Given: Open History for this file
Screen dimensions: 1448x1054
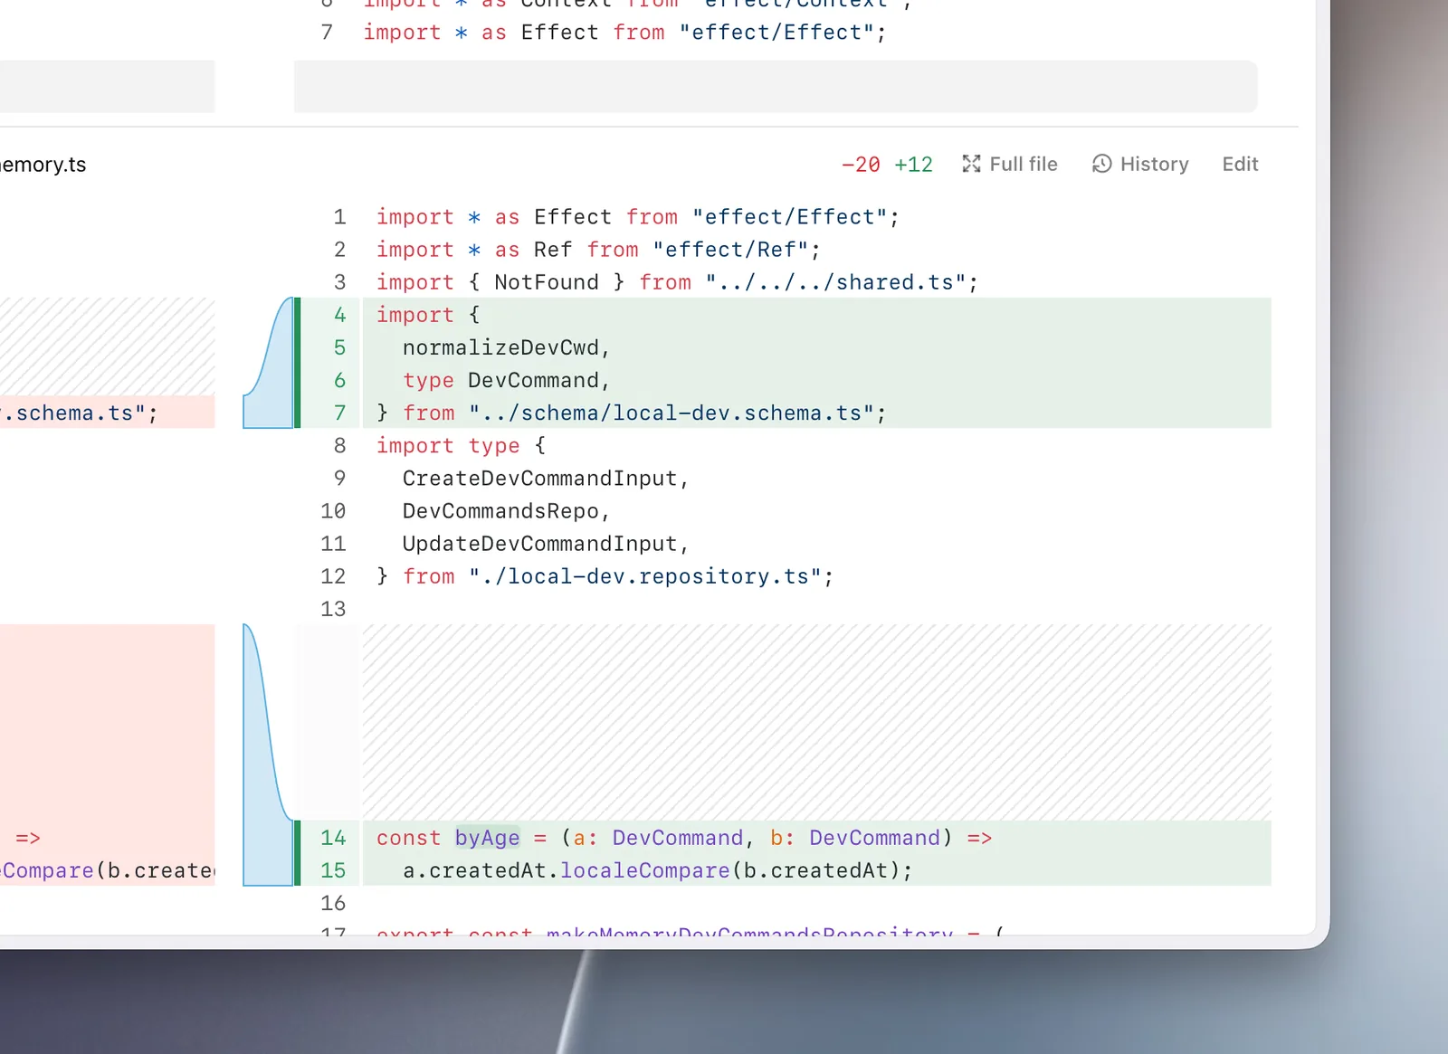Looking at the screenshot, I should pyautogui.click(x=1140, y=164).
